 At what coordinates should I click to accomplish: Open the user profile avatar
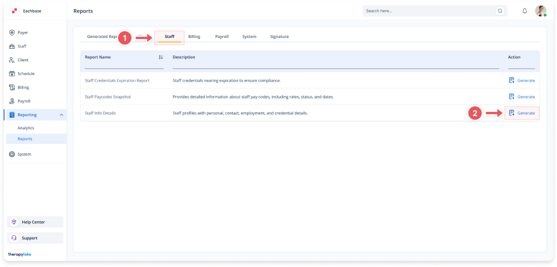541,11
